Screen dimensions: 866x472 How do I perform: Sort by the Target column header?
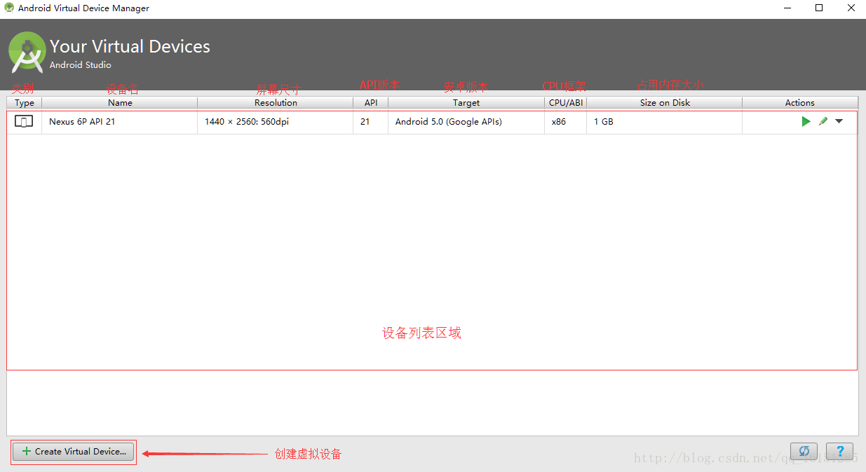click(x=466, y=103)
